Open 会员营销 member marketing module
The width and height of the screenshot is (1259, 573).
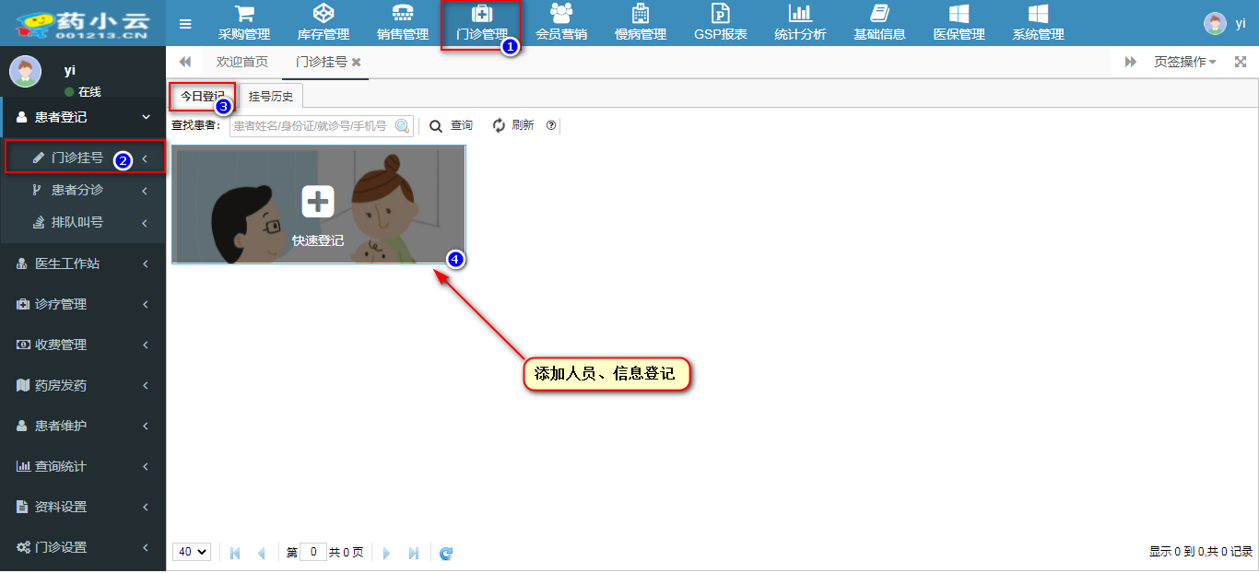[x=561, y=24]
